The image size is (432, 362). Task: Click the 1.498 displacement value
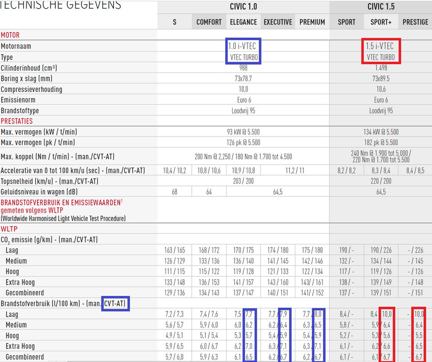coord(381,68)
